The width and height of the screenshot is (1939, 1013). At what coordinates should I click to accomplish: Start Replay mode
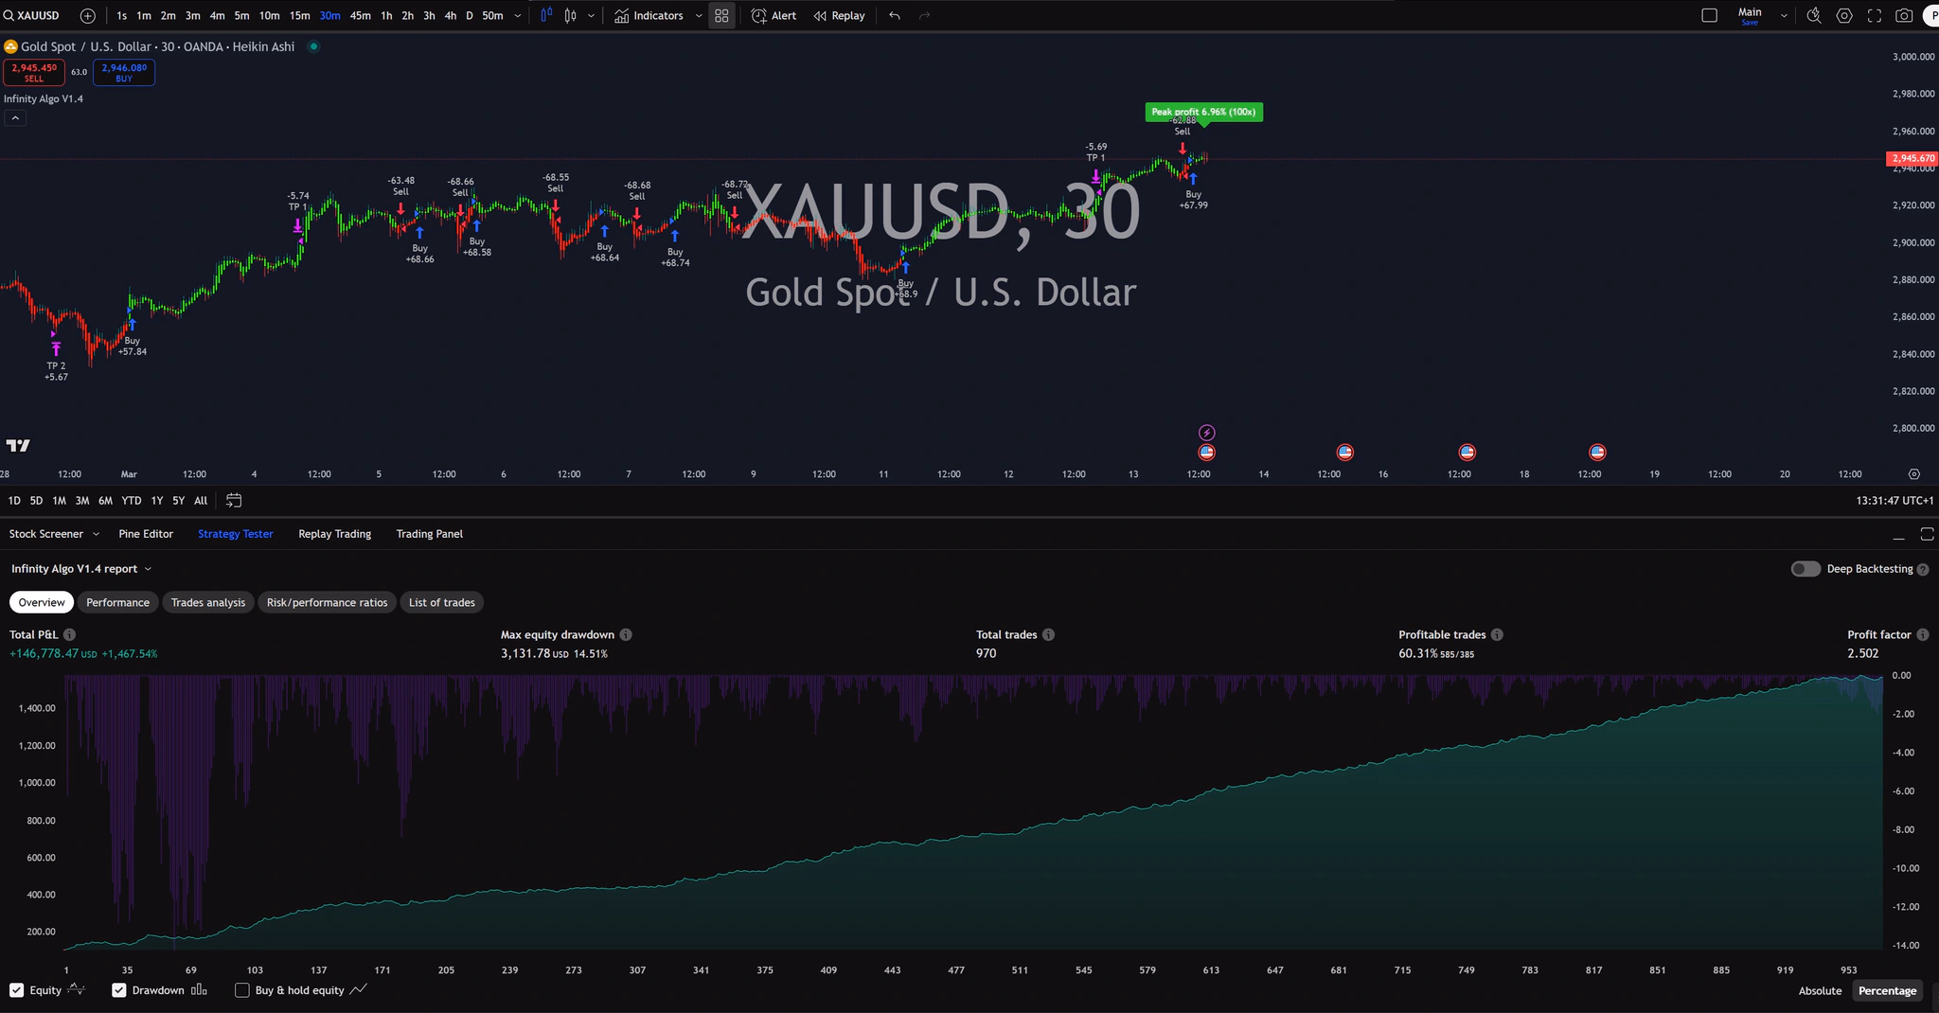tap(839, 15)
